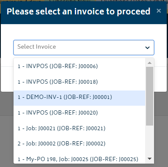Select 2 - Job: J00002 invoice option
The width and height of the screenshot is (168, 167).
click(80, 144)
